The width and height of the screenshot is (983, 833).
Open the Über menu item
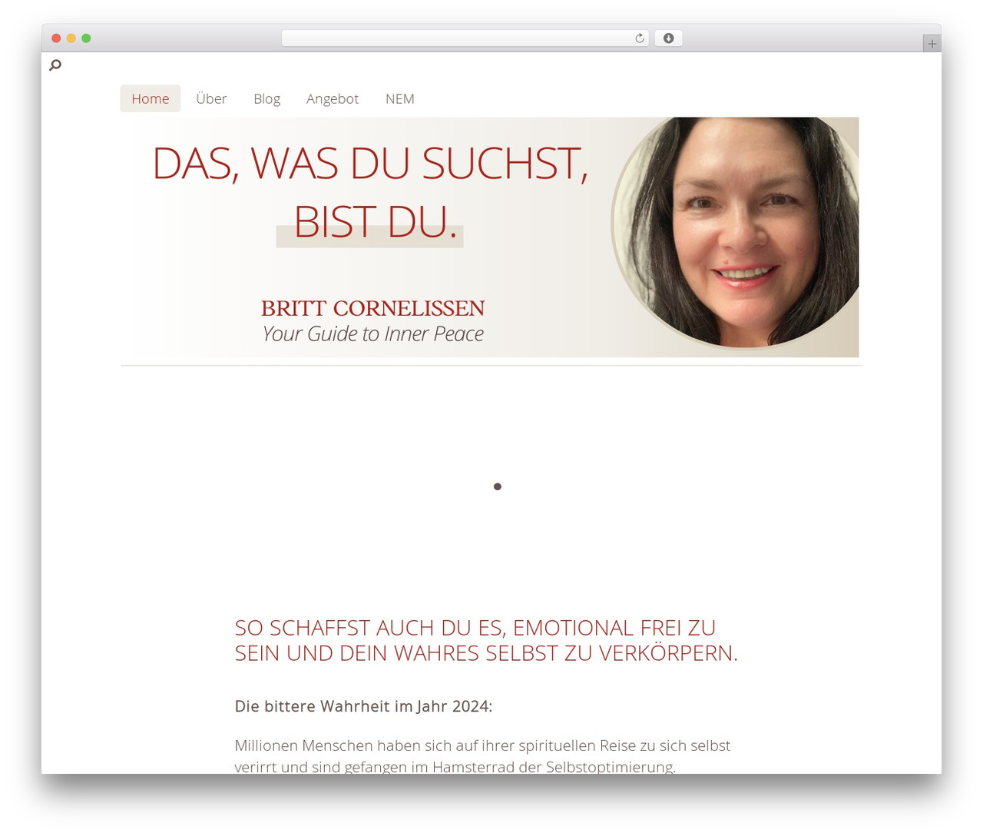click(211, 98)
